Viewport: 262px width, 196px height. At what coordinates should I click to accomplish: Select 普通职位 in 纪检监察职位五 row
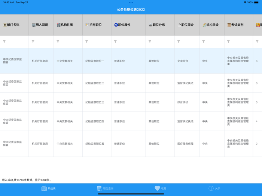pos(119,144)
